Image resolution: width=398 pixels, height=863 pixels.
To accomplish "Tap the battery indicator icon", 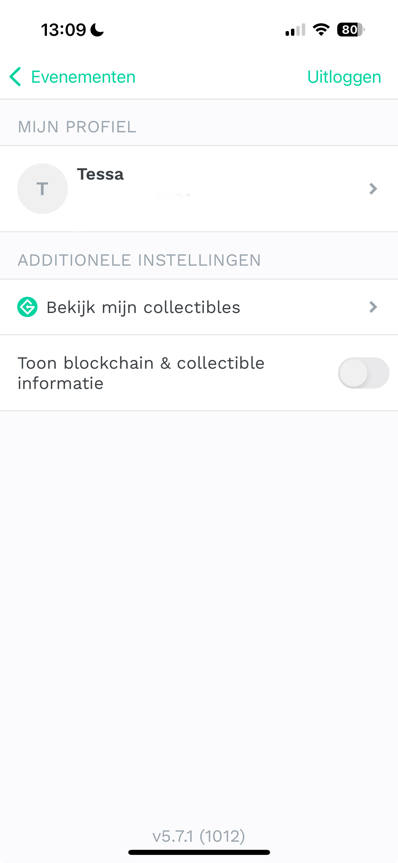I will tap(351, 30).
